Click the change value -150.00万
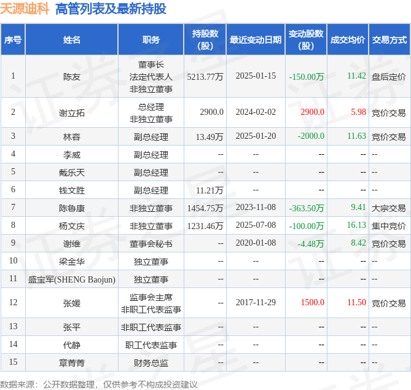411x390 pixels. point(307,77)
